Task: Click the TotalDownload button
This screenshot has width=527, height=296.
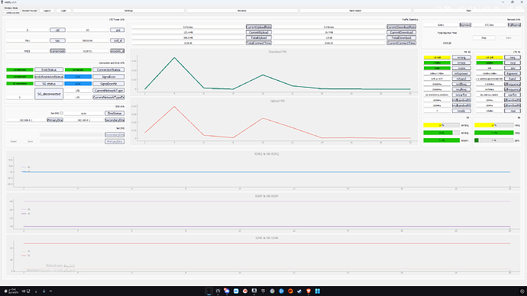Action: [x=401, y=37]
